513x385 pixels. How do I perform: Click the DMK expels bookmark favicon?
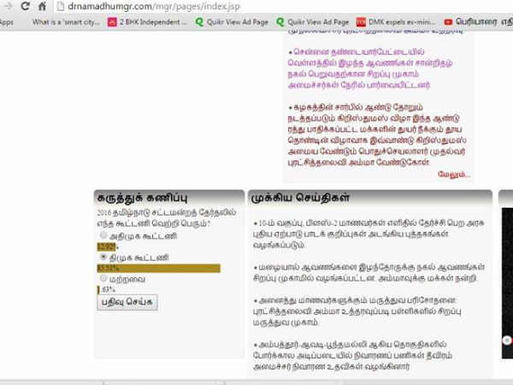pyautogui.click(x=361, y=21)
